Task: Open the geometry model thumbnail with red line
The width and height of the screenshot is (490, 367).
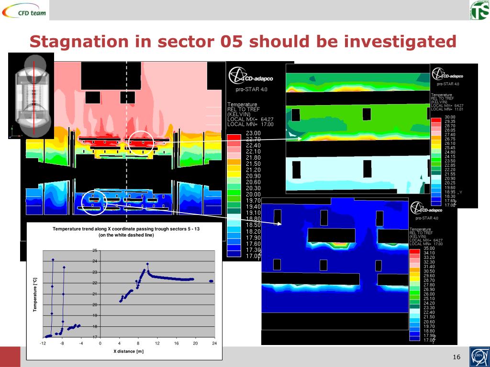Action: pyautogui.click(x=31, y=96)
